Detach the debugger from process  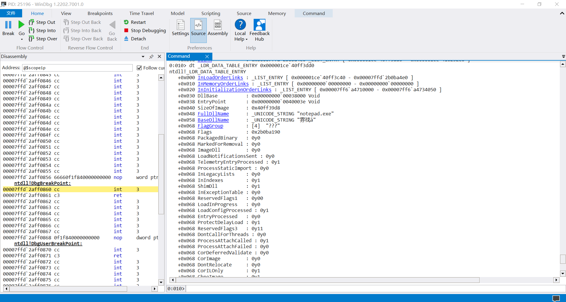[x=135, y=39]
